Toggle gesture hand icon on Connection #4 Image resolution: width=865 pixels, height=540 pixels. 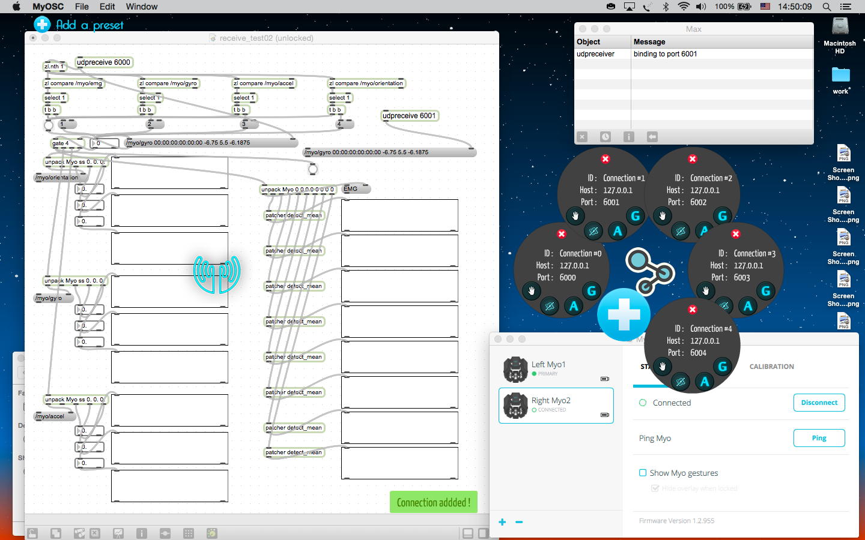[x=662, y=366]
